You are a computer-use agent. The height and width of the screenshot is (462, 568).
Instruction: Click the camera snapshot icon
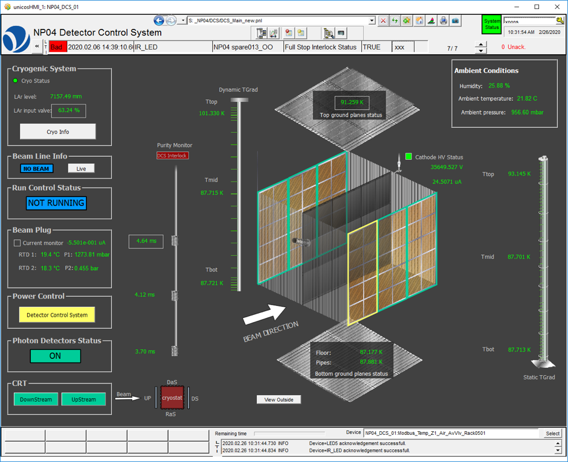coord(456,21)
